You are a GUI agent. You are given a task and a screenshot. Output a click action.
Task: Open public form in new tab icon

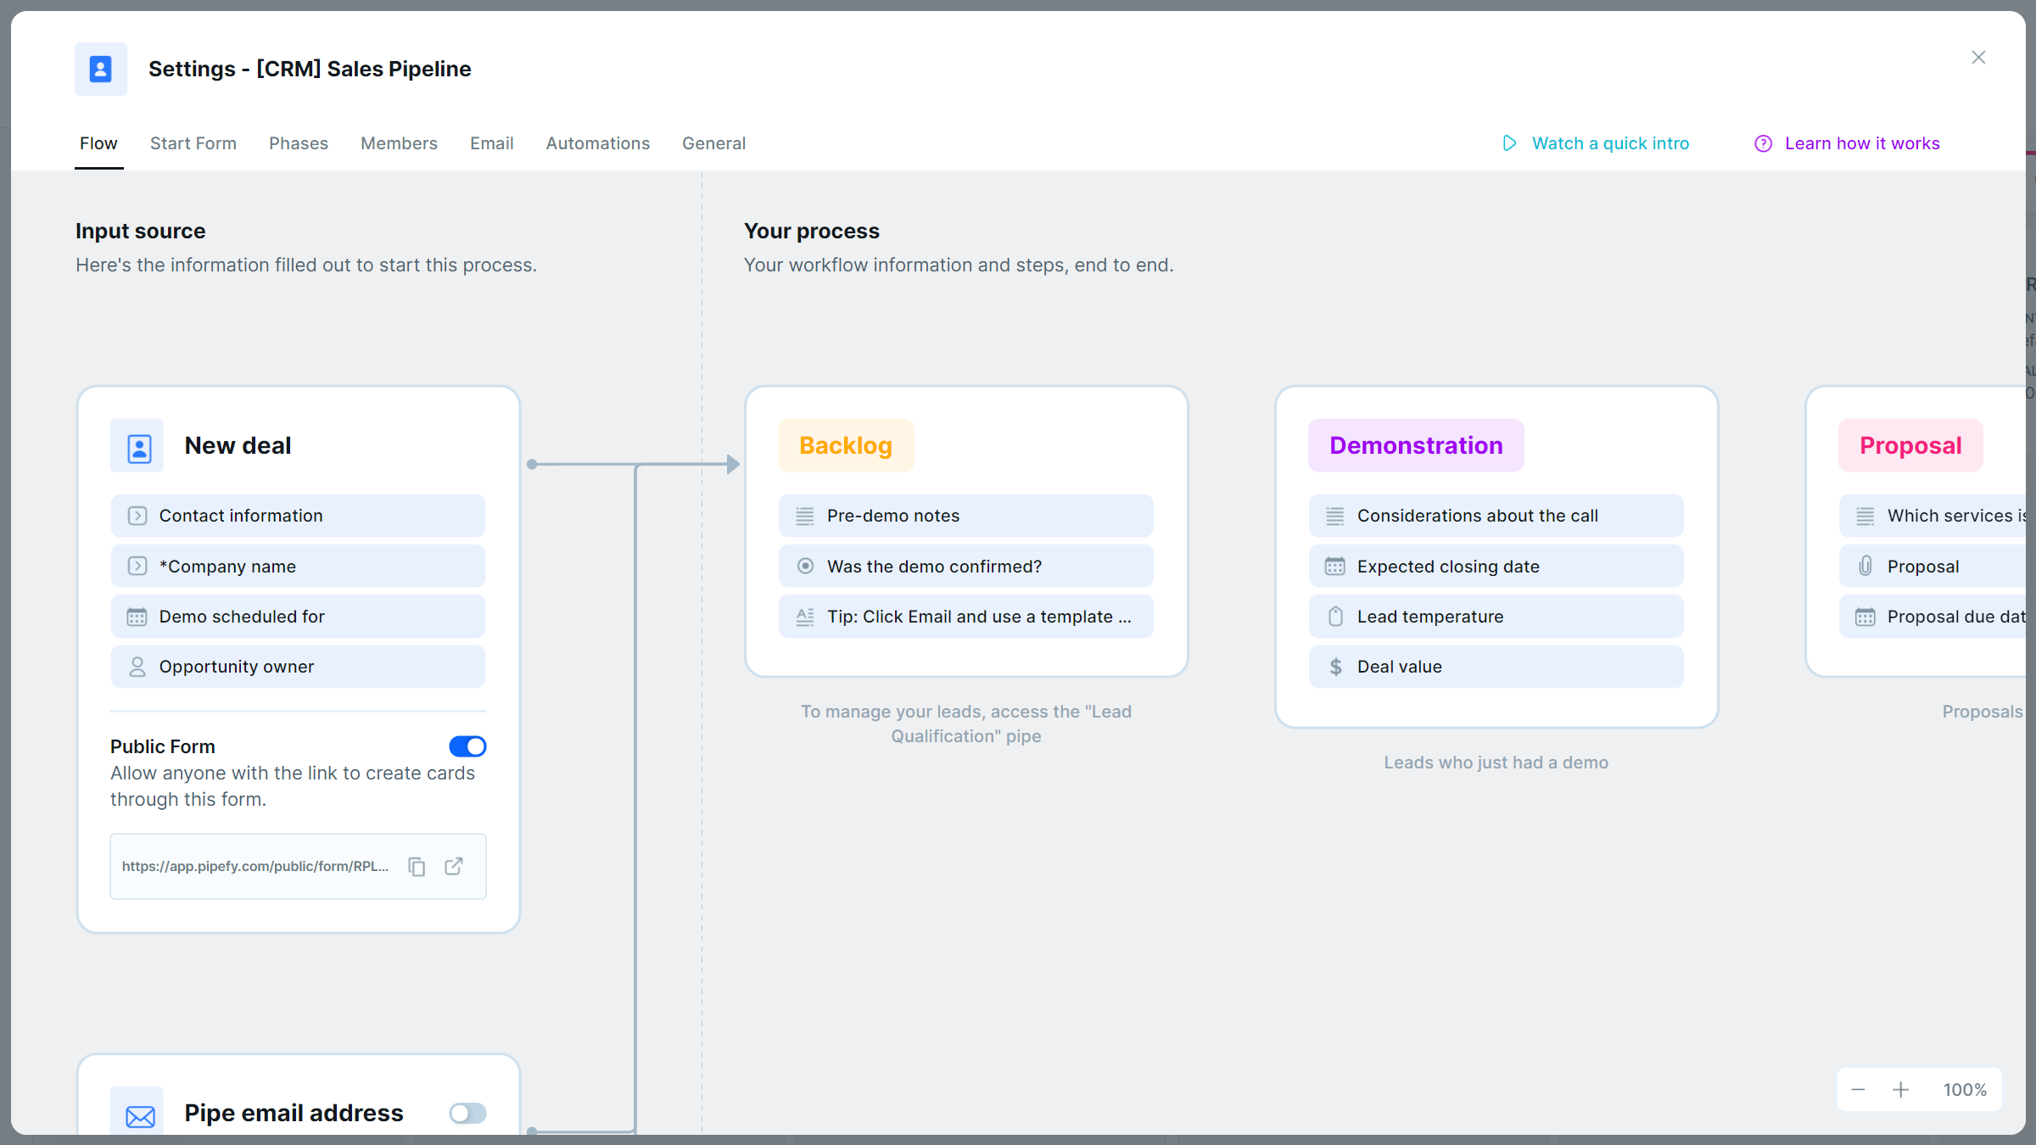(x=454, y=866)
